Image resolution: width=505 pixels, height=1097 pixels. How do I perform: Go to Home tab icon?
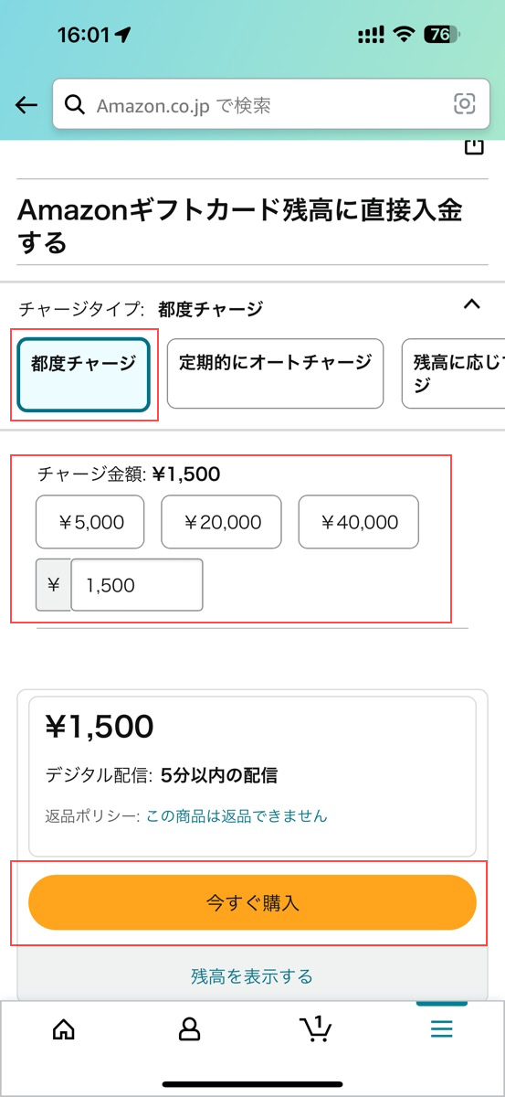point(64,1029)
